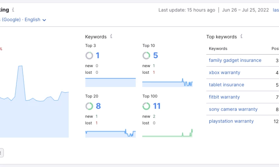Image resolution: width=279 pixels, height=167 pixels.
Task: Click the Top 20 sparkline chart
Action: tap(110, 133)
